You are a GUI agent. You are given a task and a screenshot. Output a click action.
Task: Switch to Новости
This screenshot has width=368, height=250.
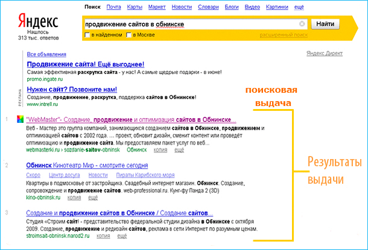182,7
